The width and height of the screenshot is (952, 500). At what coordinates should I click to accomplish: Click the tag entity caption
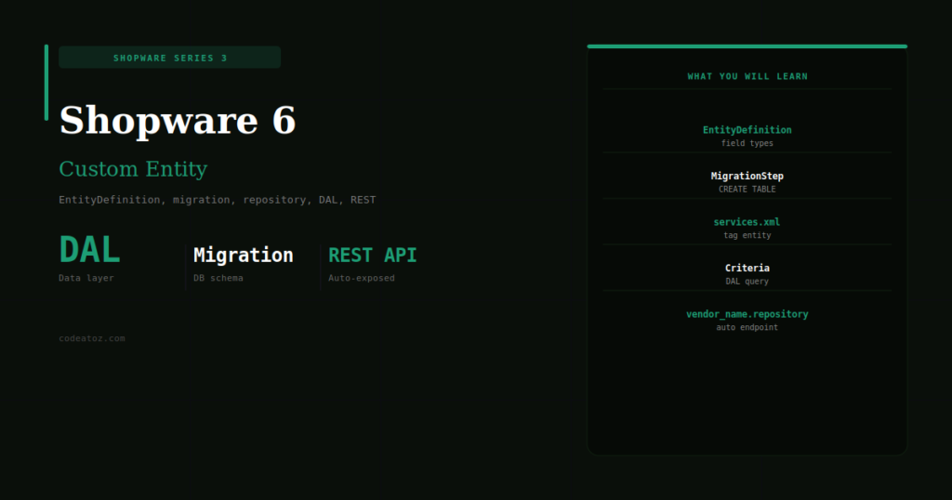747,235
